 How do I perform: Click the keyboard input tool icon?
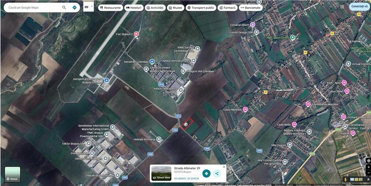(x=87, y=7)
